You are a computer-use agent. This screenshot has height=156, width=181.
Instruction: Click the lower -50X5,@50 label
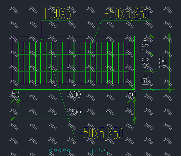(x=100, y=134)
